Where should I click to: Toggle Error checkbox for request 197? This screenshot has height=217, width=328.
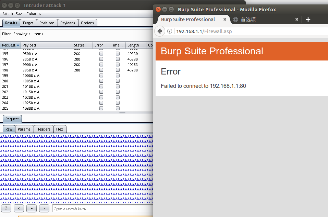(101, 65)
